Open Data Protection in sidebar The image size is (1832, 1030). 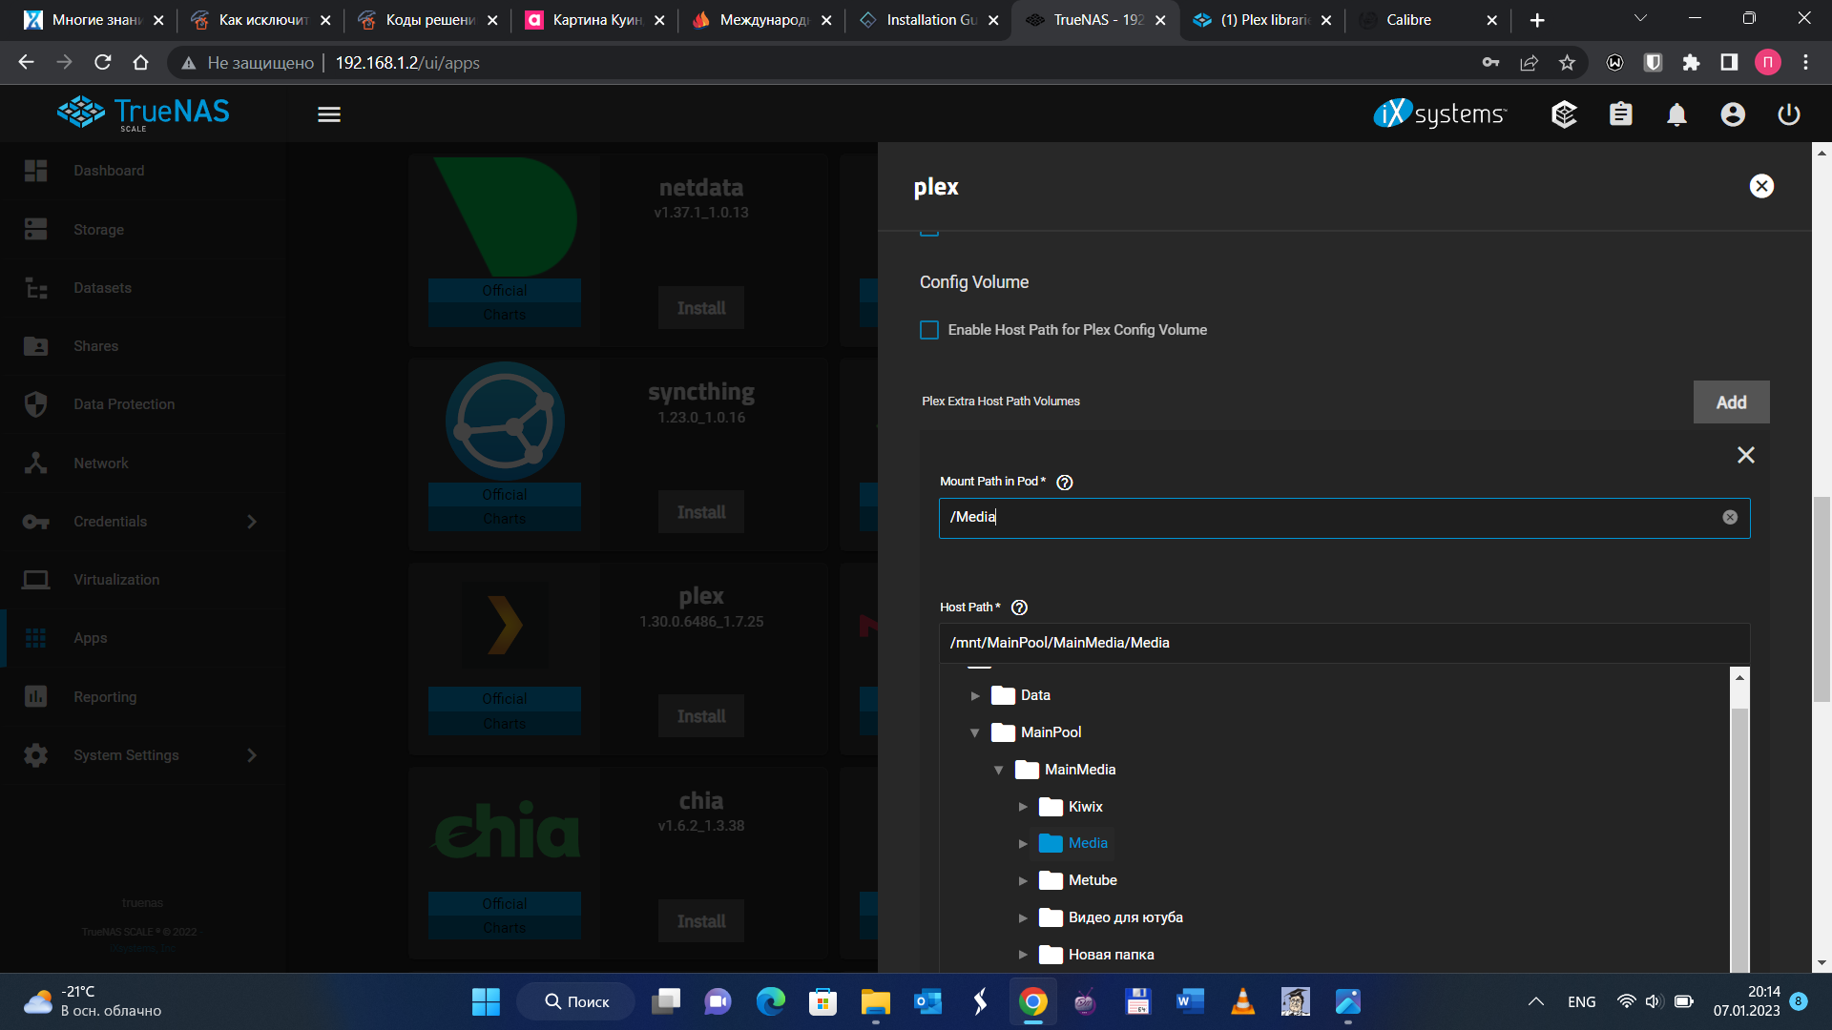click(x=143, y=404)
